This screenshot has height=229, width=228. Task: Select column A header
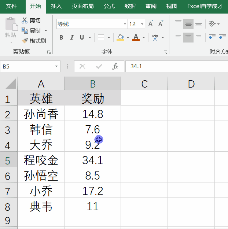pyautogui.click(x=41, y=84)
